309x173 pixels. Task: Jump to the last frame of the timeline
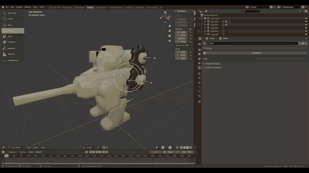107,152
